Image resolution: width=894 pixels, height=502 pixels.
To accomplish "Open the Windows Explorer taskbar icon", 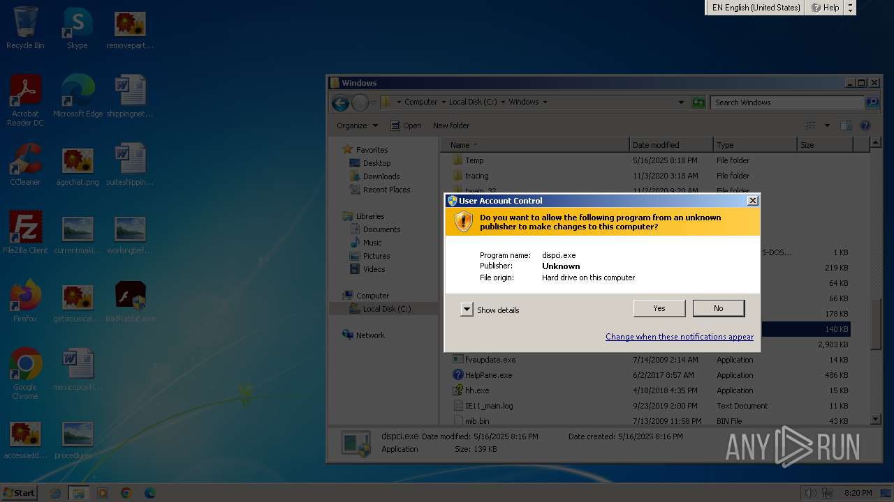I will point(79,493).
